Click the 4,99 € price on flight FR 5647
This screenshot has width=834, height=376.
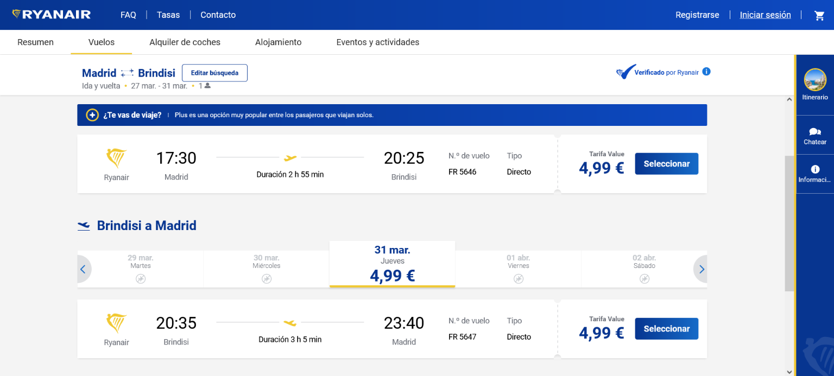click(x=602, y=333)
